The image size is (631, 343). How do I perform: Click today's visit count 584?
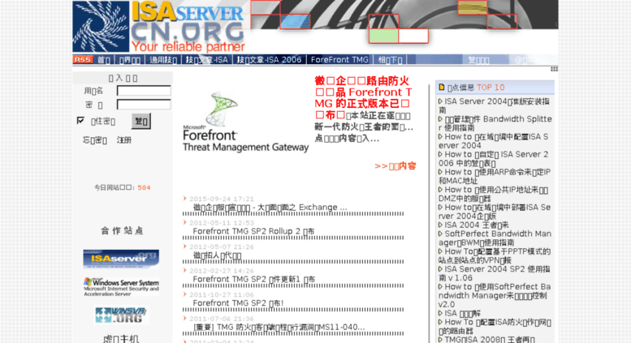(x=144, y=187)
